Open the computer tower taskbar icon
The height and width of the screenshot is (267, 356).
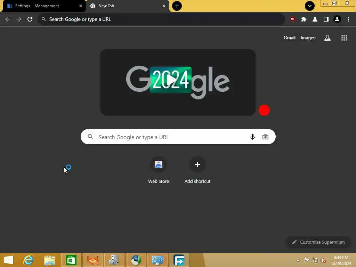(x=114, y=260)
